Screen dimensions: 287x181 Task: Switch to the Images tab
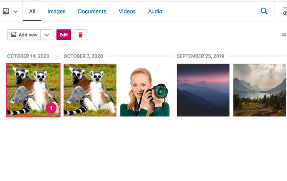(x=57, y=11)
